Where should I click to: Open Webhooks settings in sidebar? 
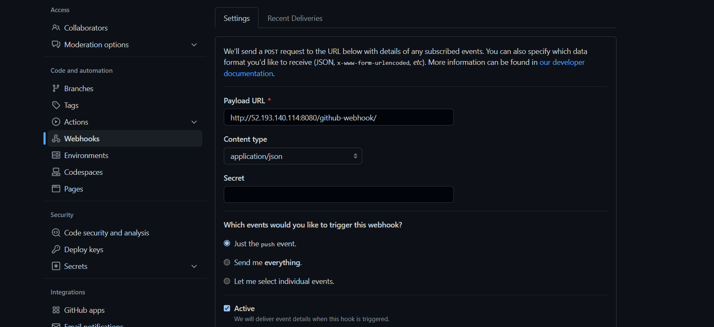tap(125, 138)
